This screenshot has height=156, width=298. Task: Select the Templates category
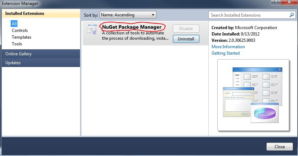pos(21,37)
